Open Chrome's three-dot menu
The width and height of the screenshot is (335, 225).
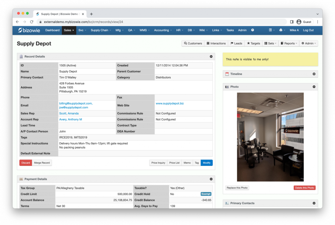317,22
